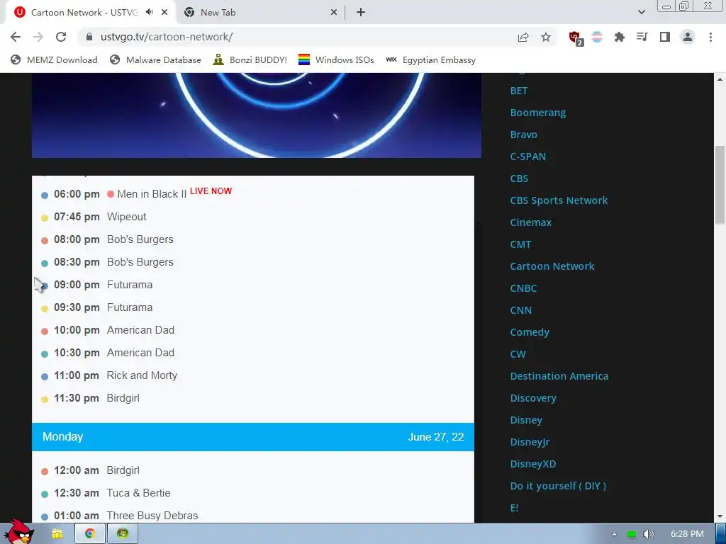Image resolution: width=726 pixels, height=544 pixels.
Task: Click the Rick and Morty listing
Action: click(142, 375)
